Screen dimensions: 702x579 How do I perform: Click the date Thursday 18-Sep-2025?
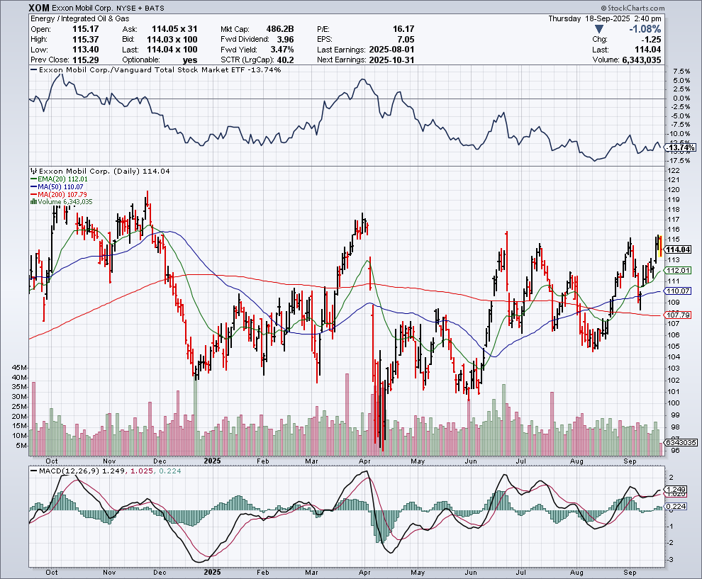click(x=589, y=19)
